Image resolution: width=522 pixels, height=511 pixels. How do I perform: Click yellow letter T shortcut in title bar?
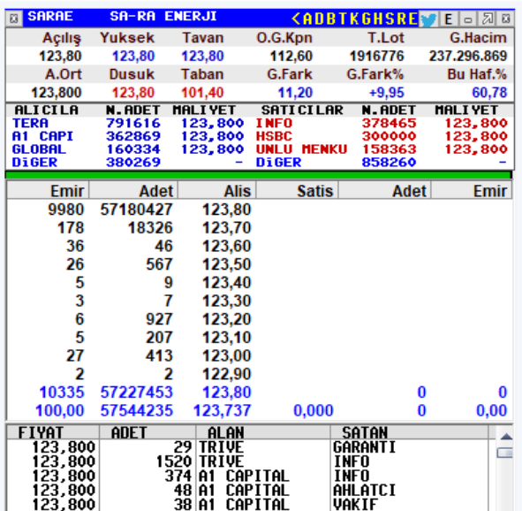pos(343,19)
